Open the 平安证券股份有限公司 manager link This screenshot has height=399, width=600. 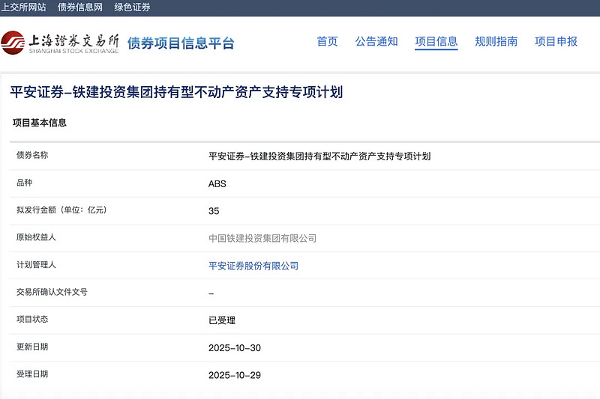click(x=253, y=266)
